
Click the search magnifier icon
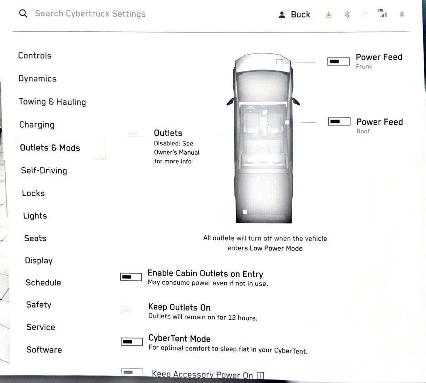point(23,13)
